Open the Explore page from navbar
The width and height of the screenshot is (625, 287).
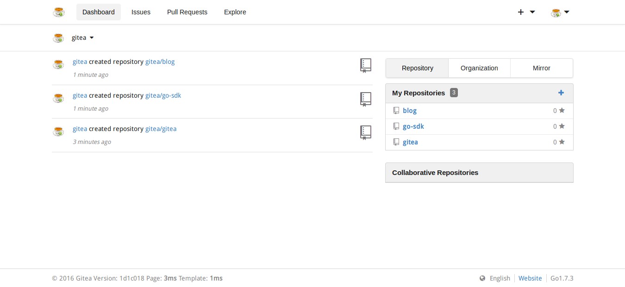pyautogui.click(x=235, y=12)
